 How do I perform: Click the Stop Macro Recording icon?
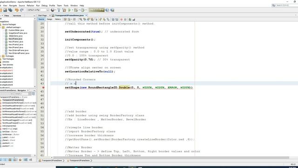[x=125, y=19]
